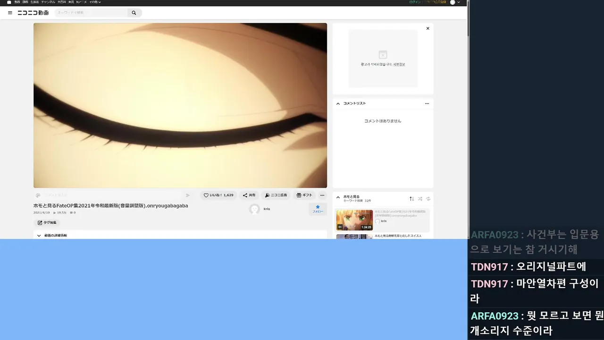Open 動画 in the top black bar
Image resolution: width=604 pixels, height=340 pixels.
point(17,2)
